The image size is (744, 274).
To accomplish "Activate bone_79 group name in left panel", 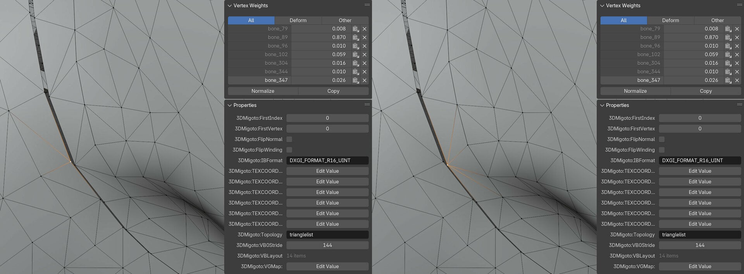I will (x=259, y=29).
